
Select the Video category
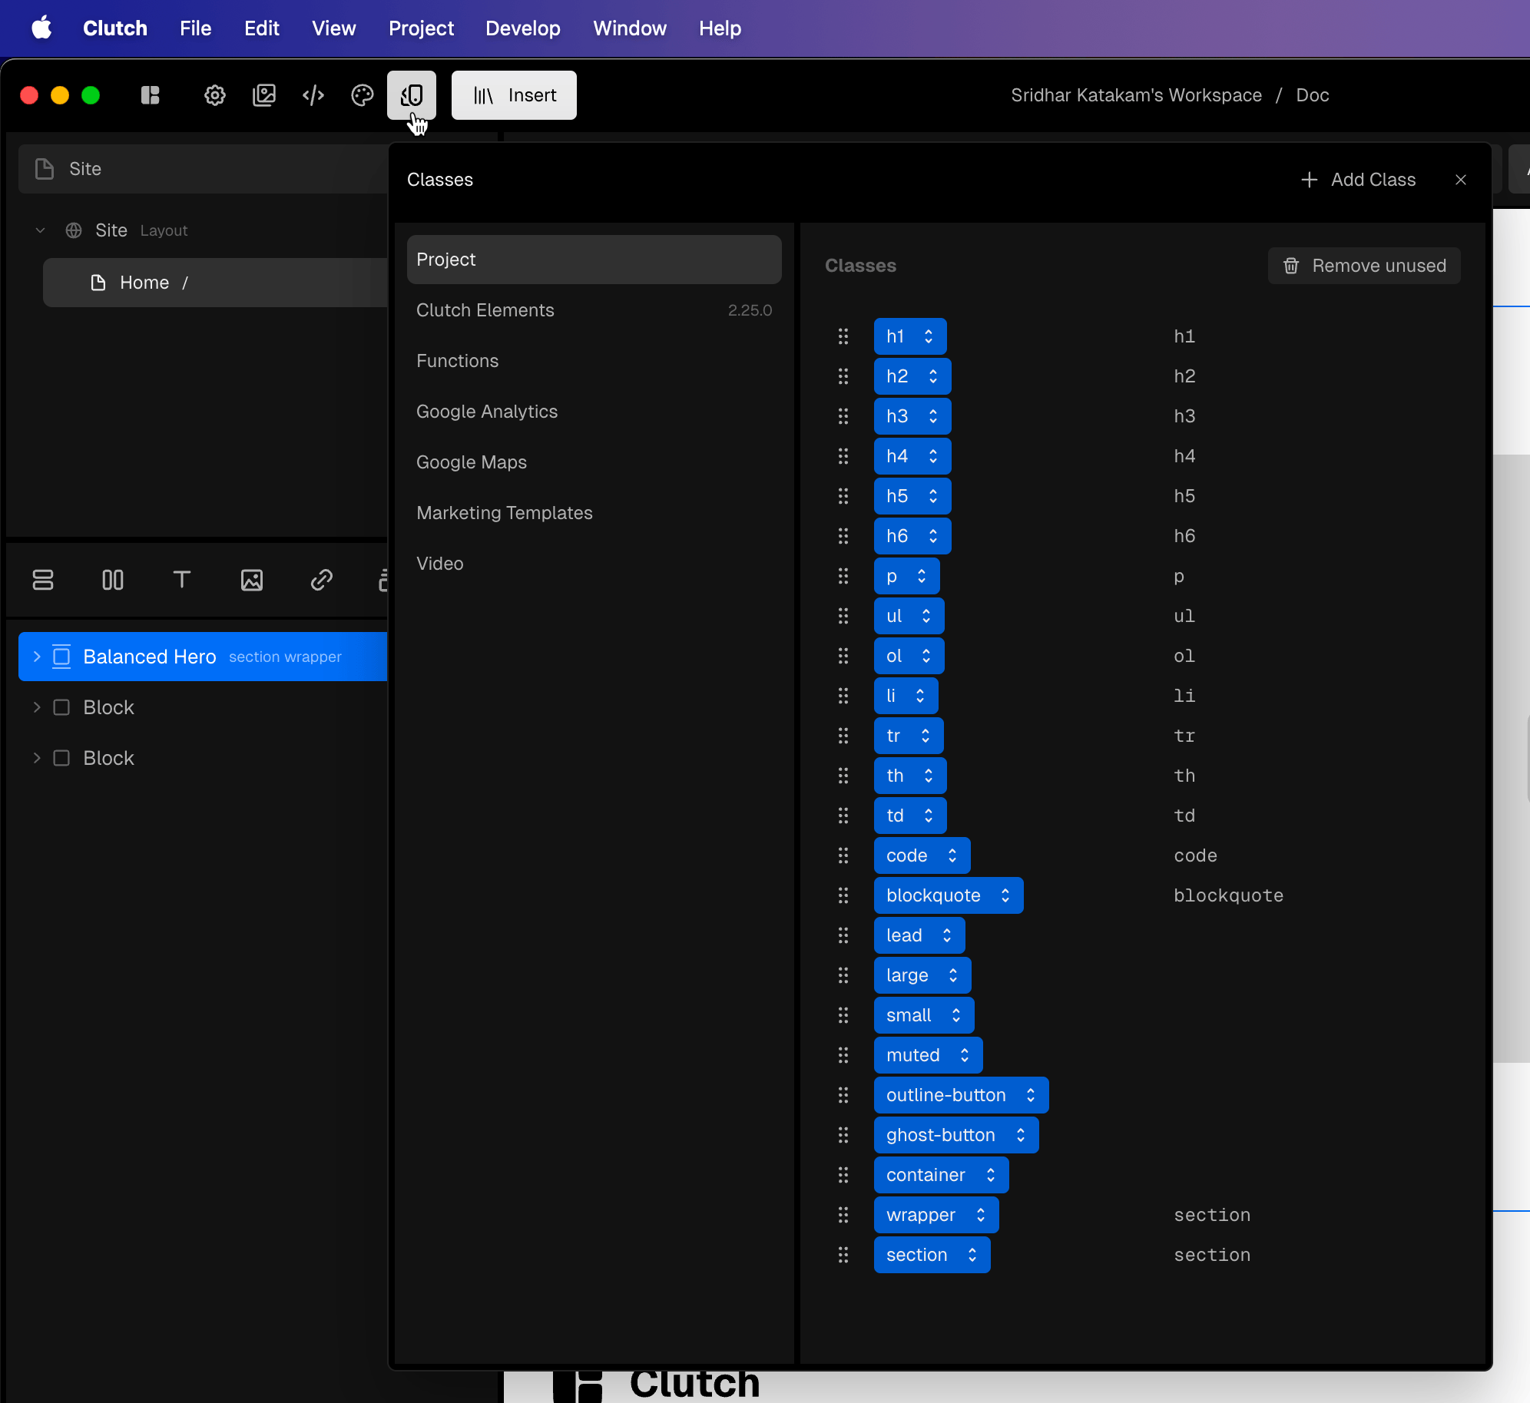(x=594, y=564)
